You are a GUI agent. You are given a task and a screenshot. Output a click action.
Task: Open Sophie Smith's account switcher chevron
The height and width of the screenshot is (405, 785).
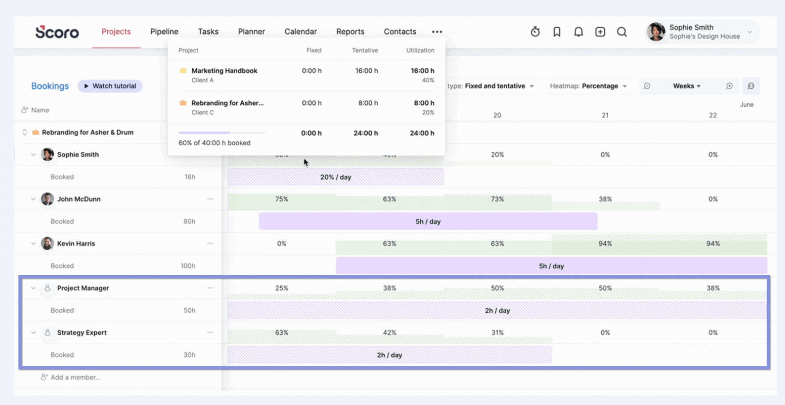749,32
